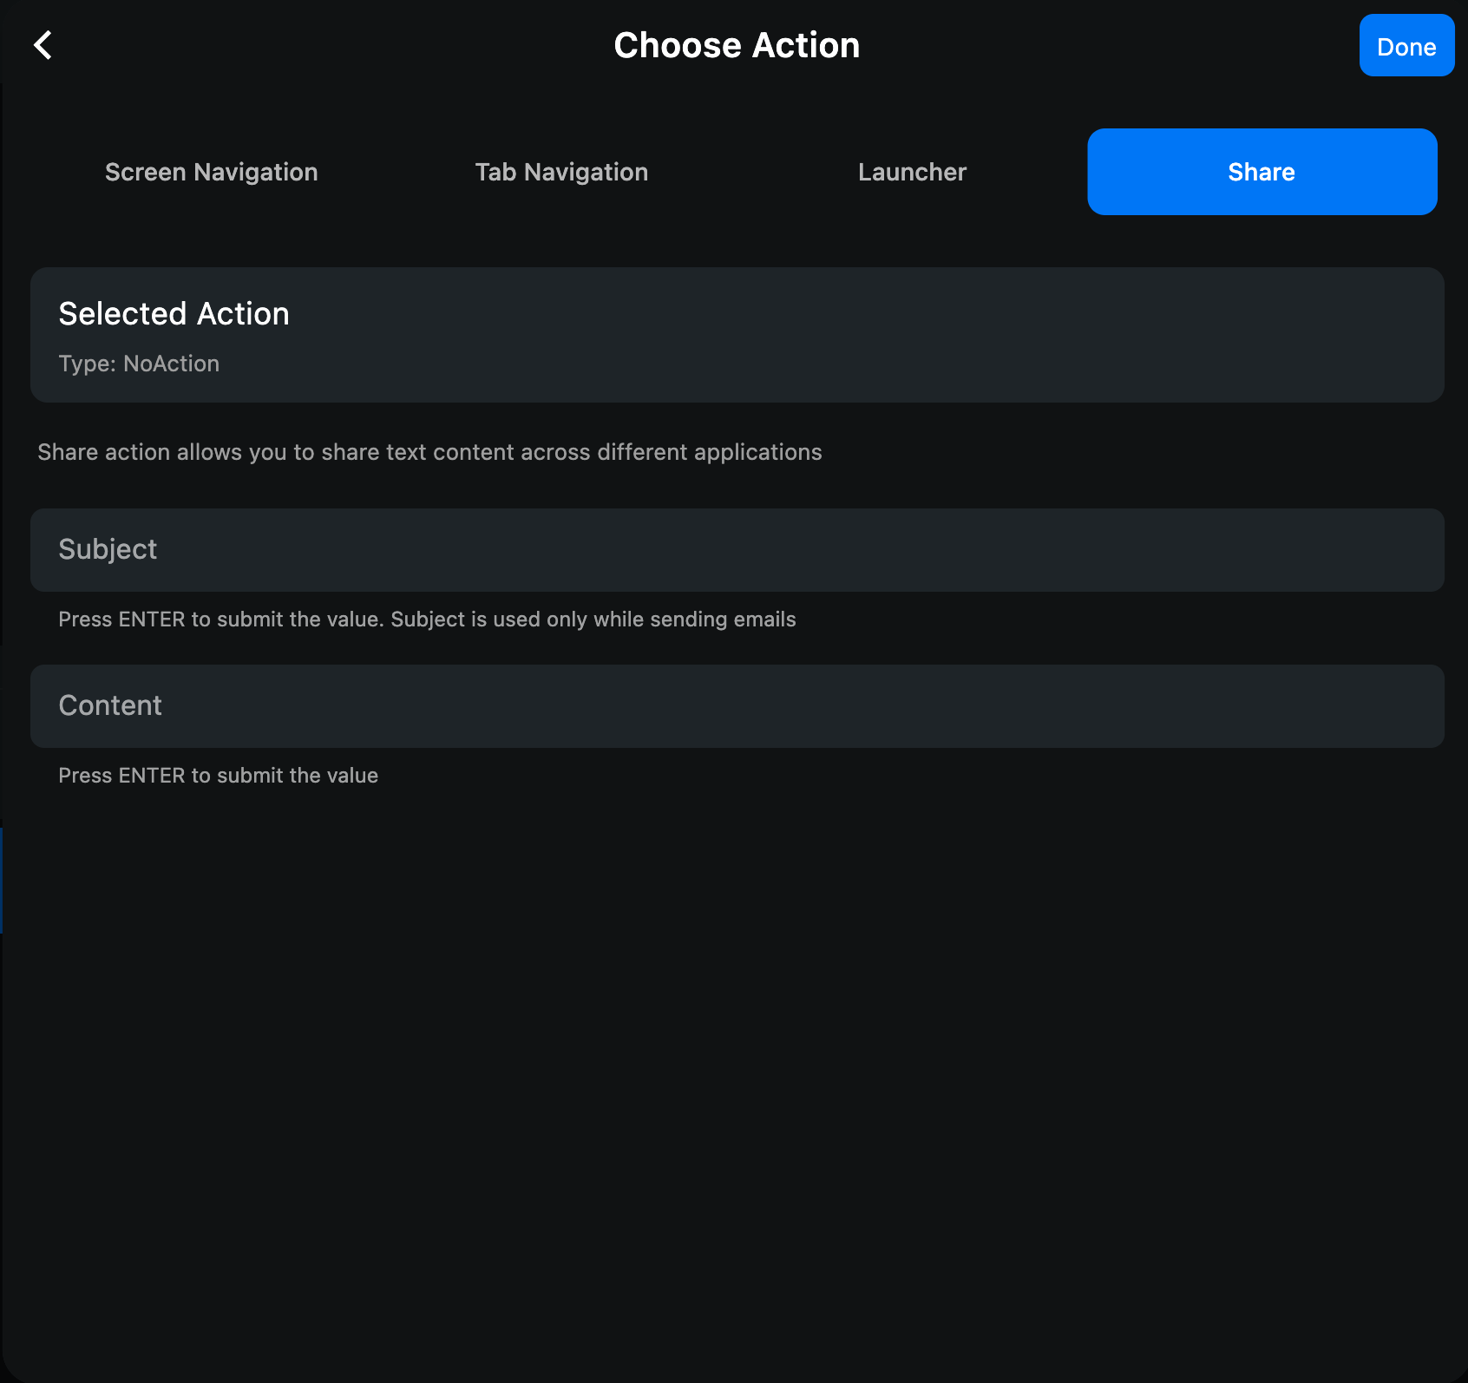The width and height of the screenshot is (1468, 1383).
Task: Click the Share action description text
Action: (x=429, y=452)
